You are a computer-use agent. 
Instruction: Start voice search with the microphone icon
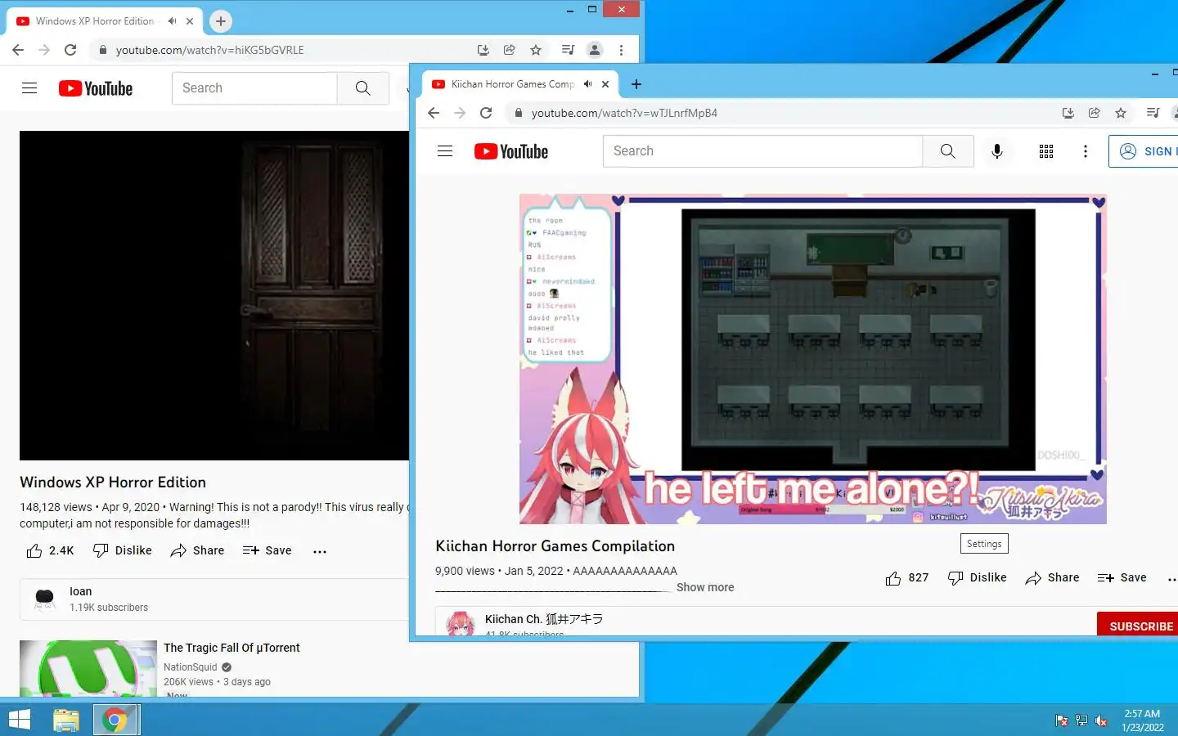point(997,151)
